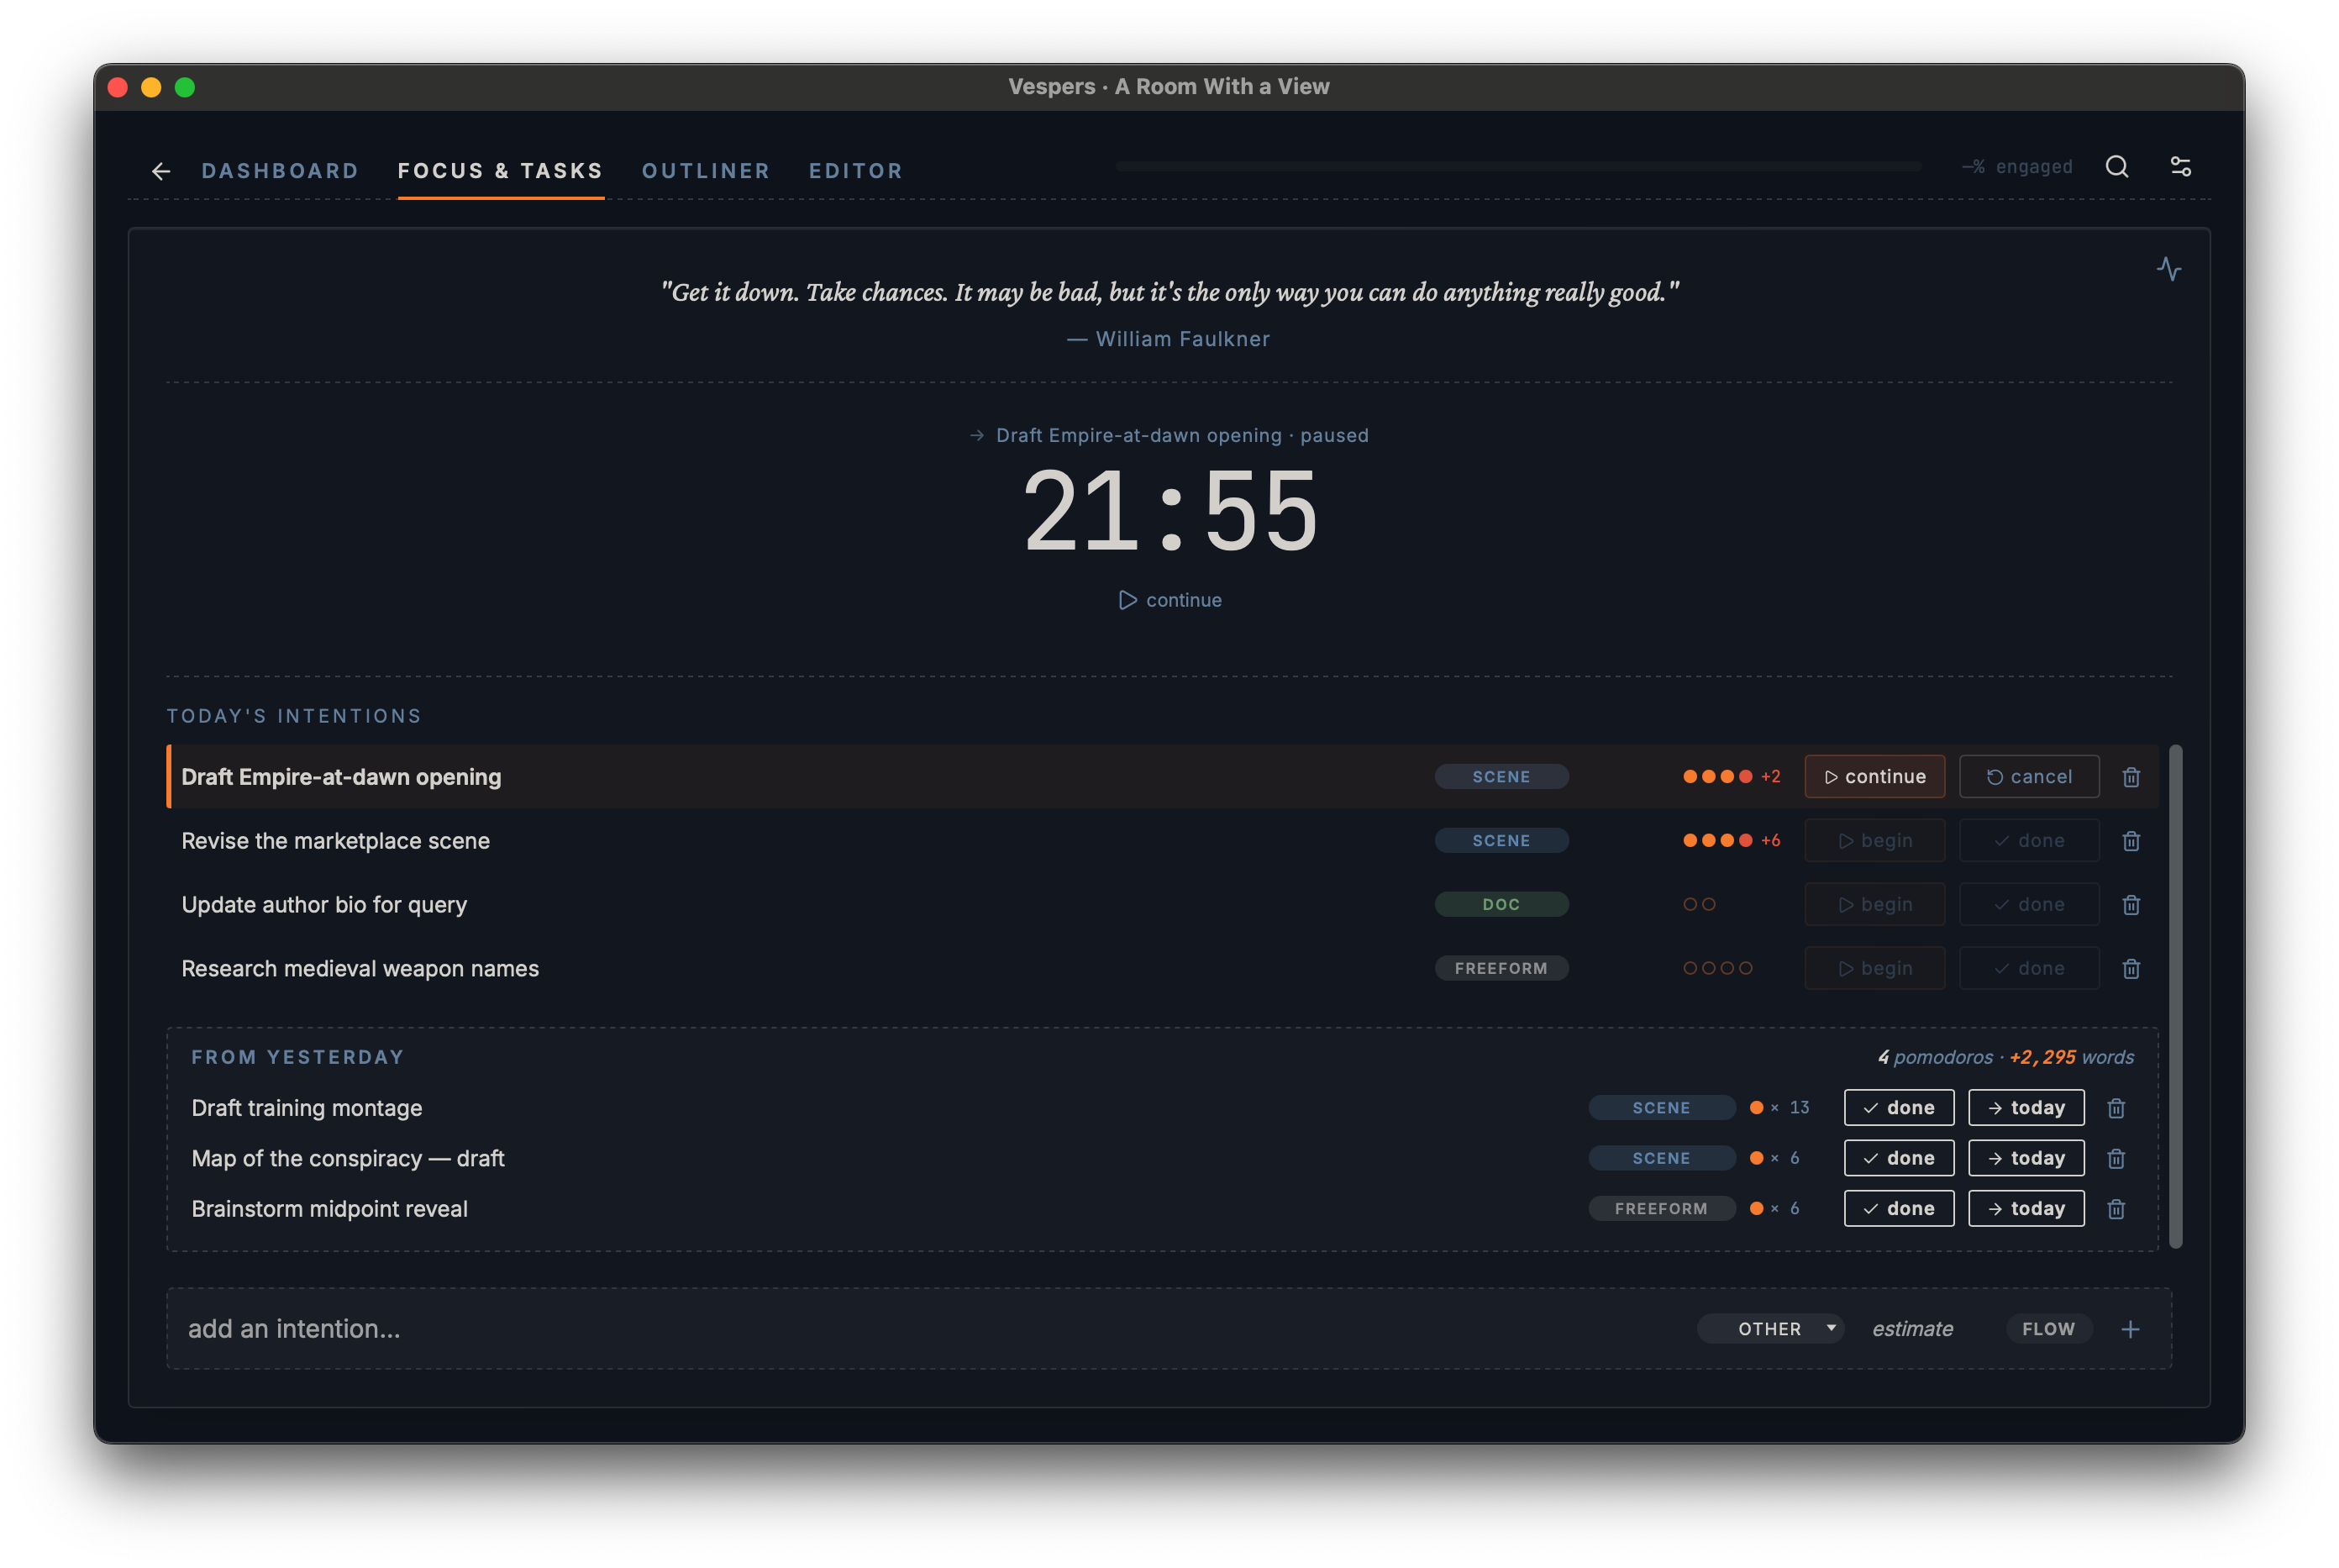Select Update author bio for query title
The width and height of the screenshot is (2339, 1568).
tap(323, 905)
